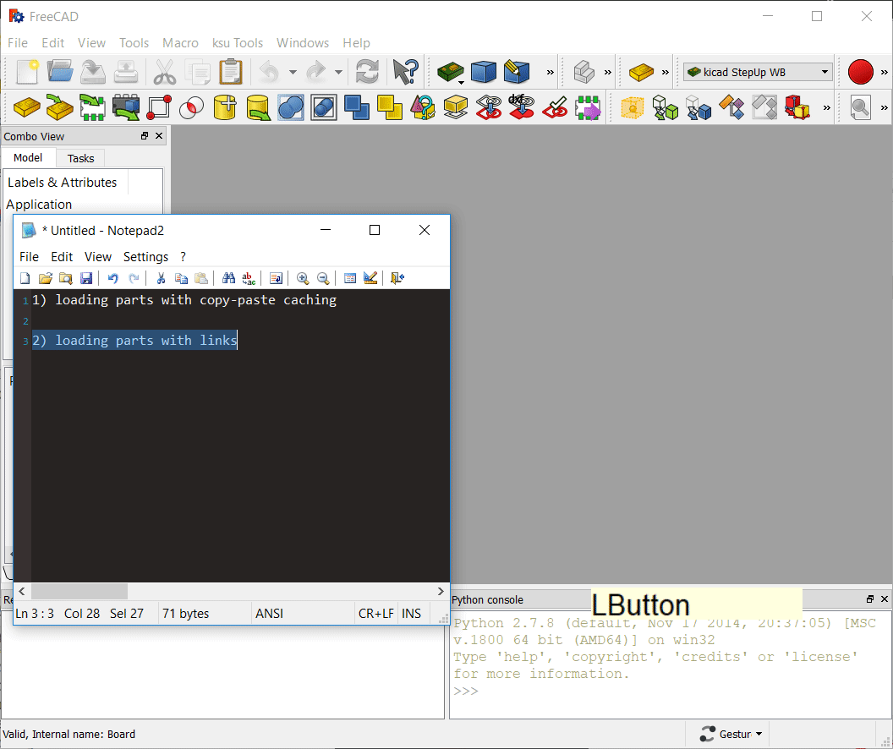Open the kicad StepUp WB workbench dropdown

[758, 73]
